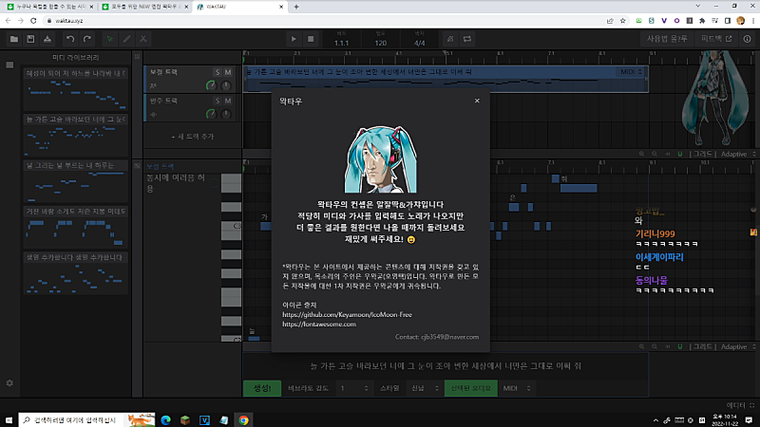Image resolution: width=760 pixels, height=427 pixels.
Task: Select the MIDI library item starting with 날 그리는
Action: (x=76, y=181)
